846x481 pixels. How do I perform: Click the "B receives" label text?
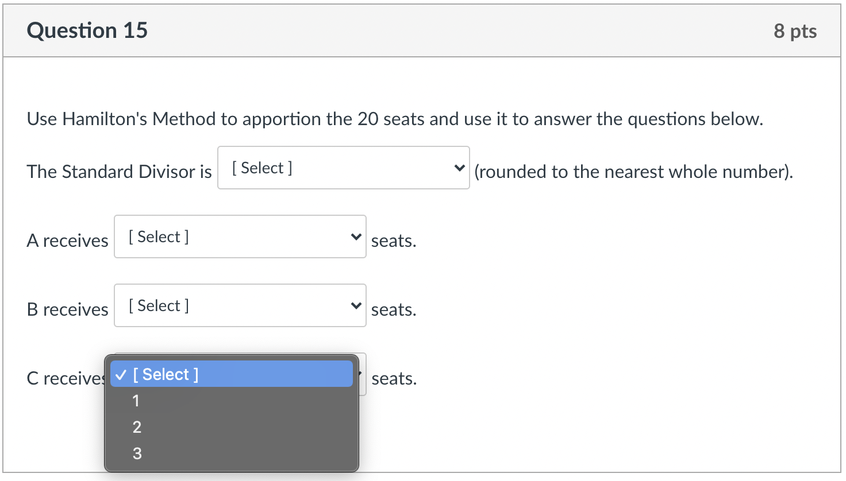[67, 309]
